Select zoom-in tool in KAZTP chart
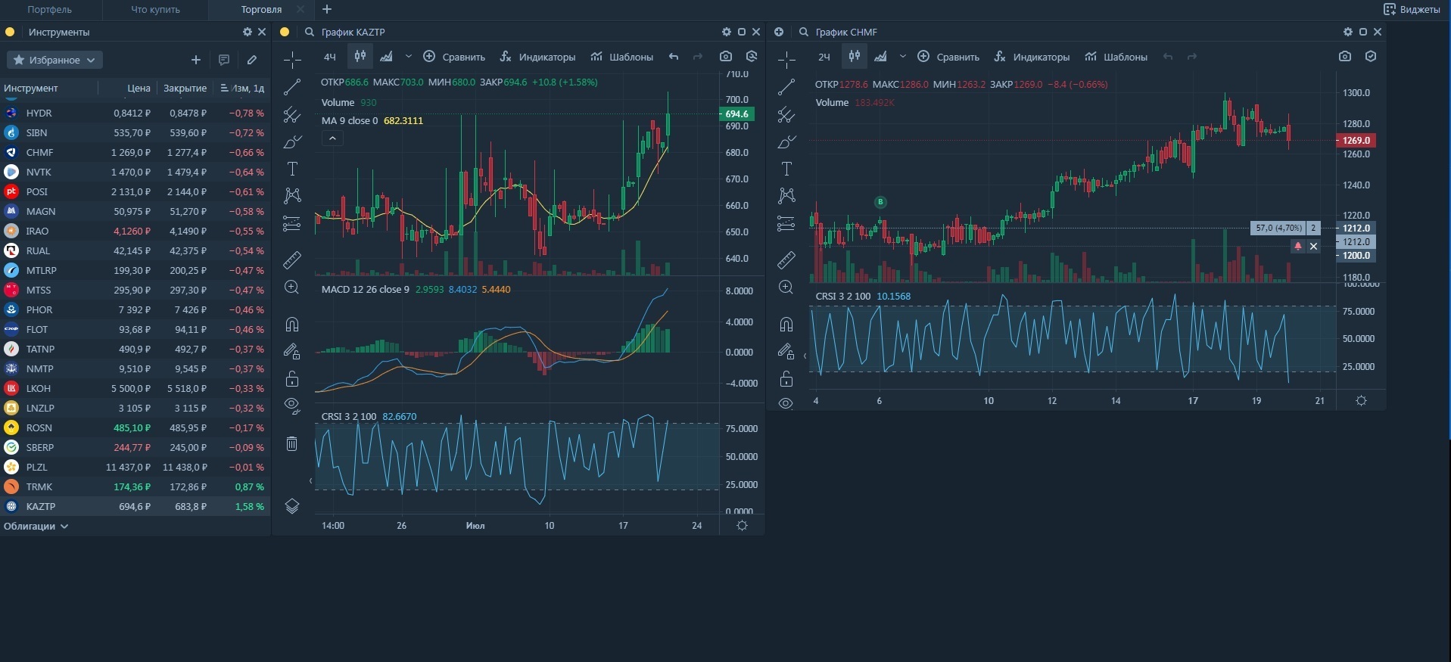The width and height of the screenshot is (1451, 662). click(x=292, y=287)
